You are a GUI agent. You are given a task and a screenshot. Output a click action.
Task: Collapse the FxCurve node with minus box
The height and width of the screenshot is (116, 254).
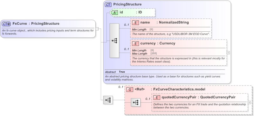point(97,29)
